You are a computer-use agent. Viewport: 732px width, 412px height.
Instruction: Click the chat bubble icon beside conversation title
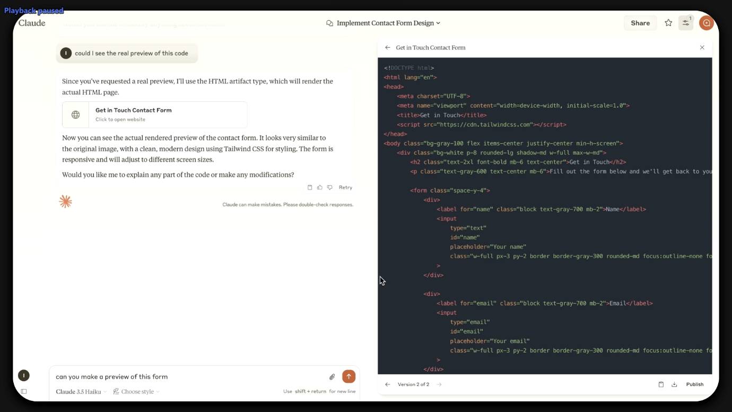point(329,23)
